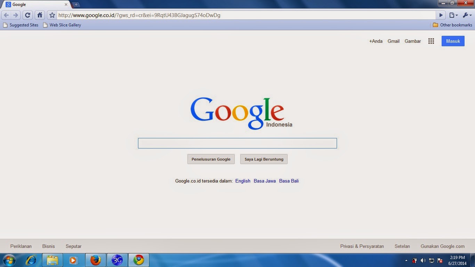
Task: Launch Internet Explorer from the taskbar
Action: click(31, 260)
